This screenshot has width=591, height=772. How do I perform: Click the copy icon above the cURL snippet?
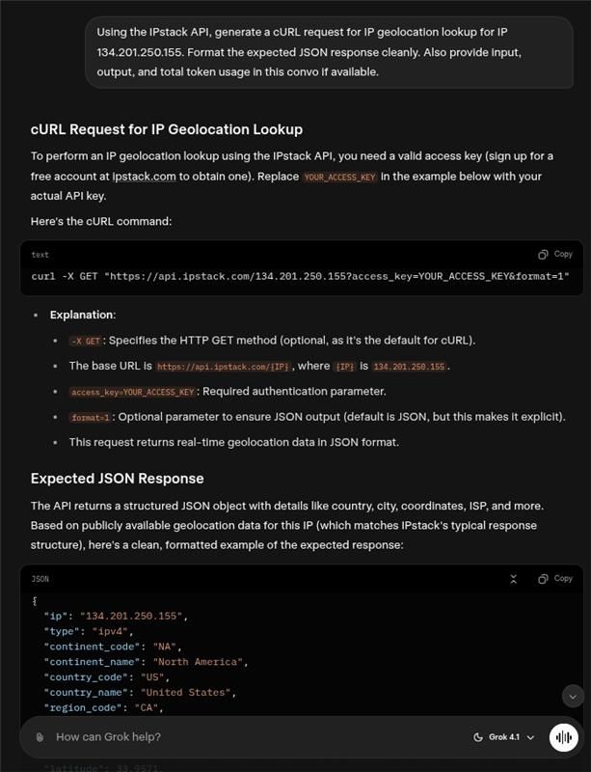click(542, 252)
